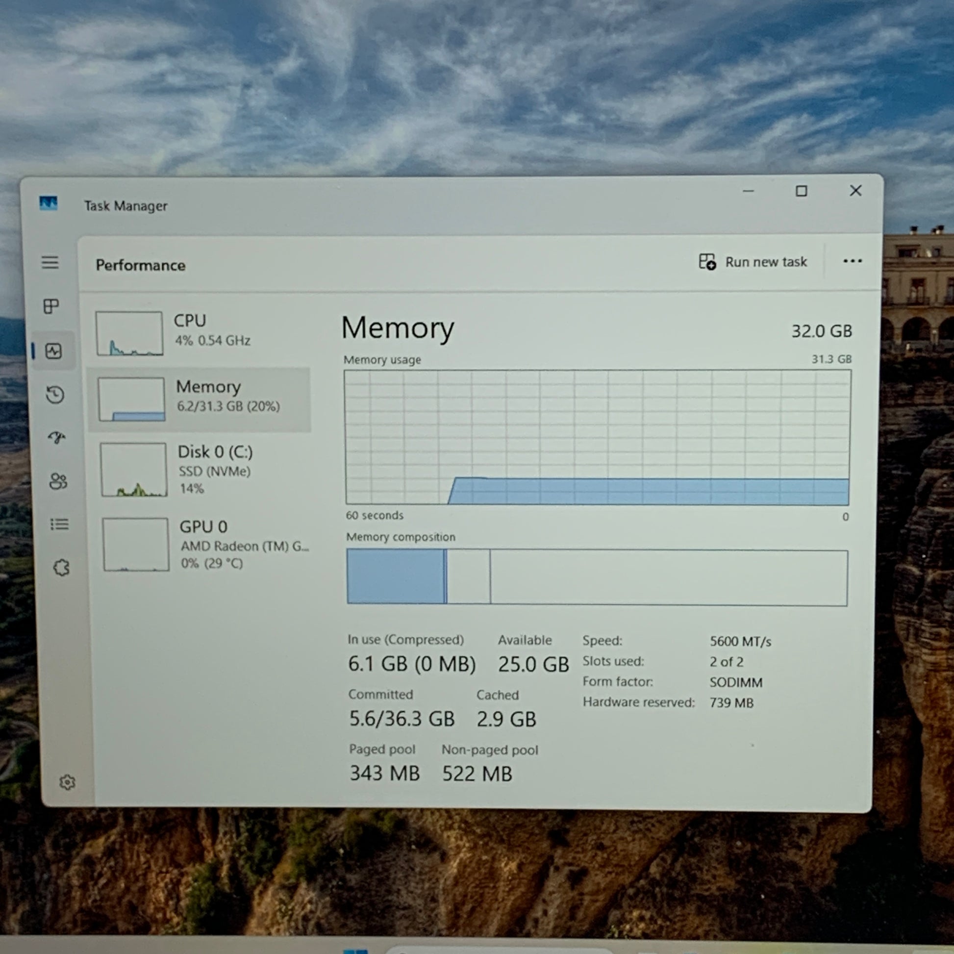954x954 pixels.
Task: Open Startup apps page icon
Action: click(57, 437)
